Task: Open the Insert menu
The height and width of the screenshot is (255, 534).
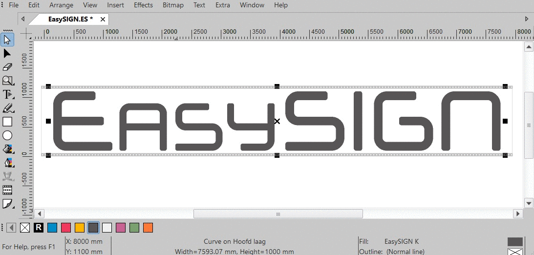Action: coord(115,5)
